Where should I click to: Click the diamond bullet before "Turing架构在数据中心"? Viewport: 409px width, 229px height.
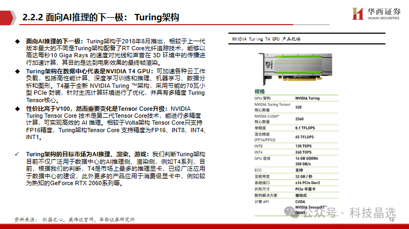pos(18,71)
